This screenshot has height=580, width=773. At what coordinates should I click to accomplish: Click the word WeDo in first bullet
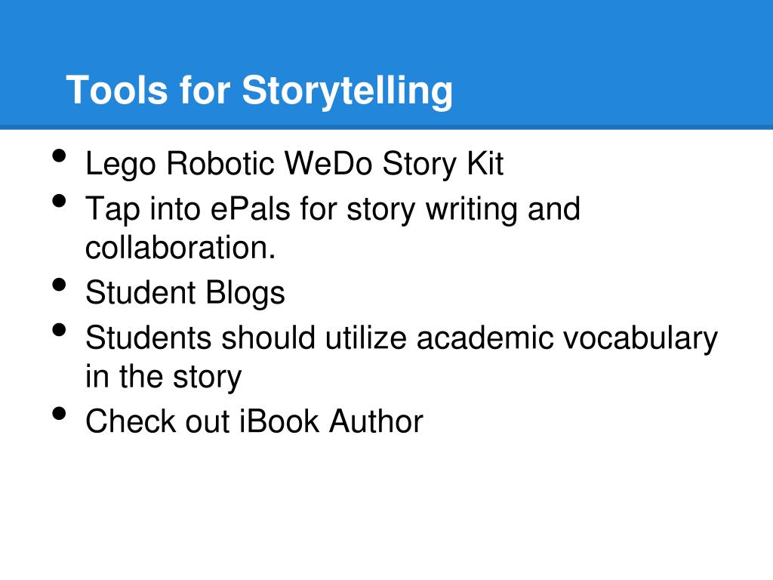[329, 163]
